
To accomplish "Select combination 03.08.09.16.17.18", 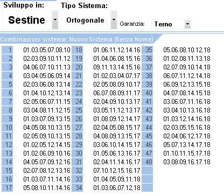I will pos(187,162).
